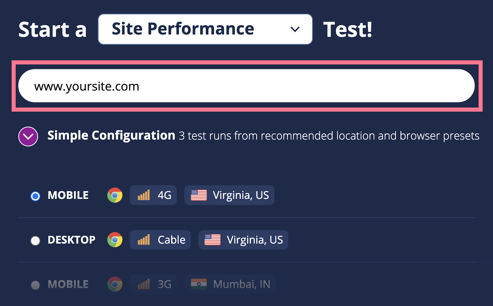Viewport: 493px width, 306px height.
Task: Select the DESKTOP Cable radio button
Action: pyautogui.click(x=35, y=241)
